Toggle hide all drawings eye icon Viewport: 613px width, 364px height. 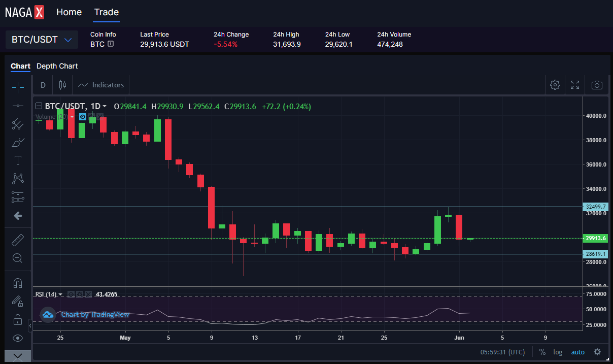click(18, 338)
